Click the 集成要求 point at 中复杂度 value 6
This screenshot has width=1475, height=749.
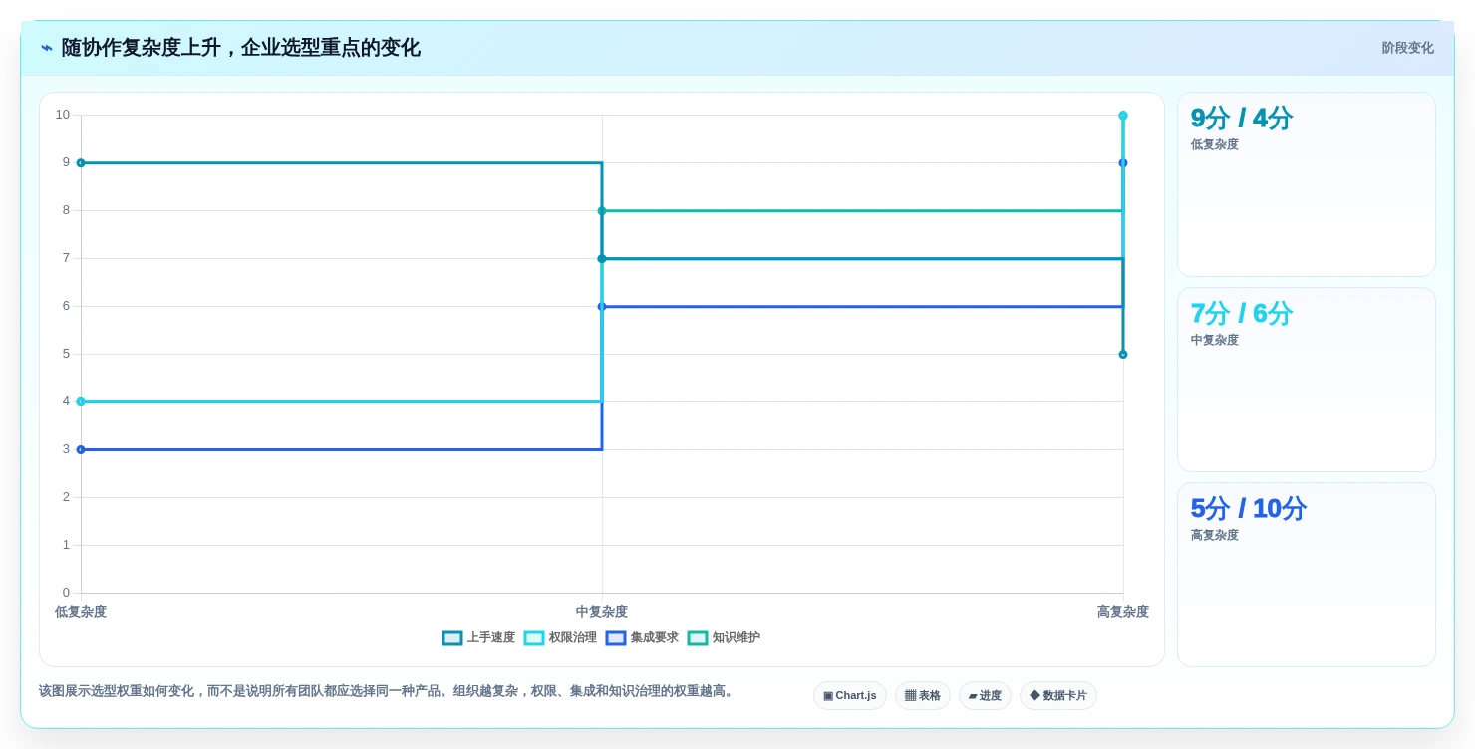tap(602, 307)
